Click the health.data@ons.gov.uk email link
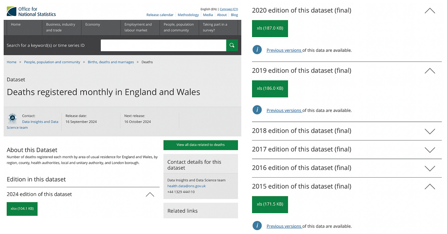The width and height of the screenshot is (447, 234). pyautogui.click(x=187, y=186)
